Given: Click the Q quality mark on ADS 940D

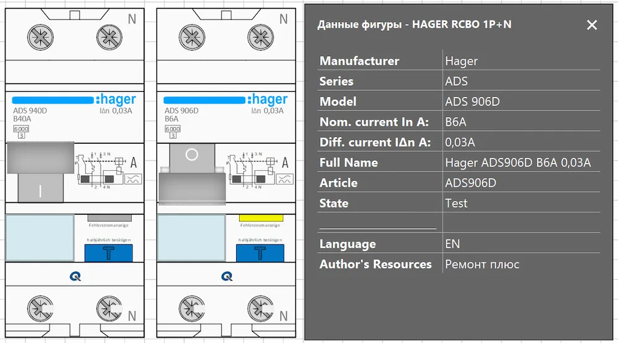Looking at the screenshot, I should tap(75, 276).
